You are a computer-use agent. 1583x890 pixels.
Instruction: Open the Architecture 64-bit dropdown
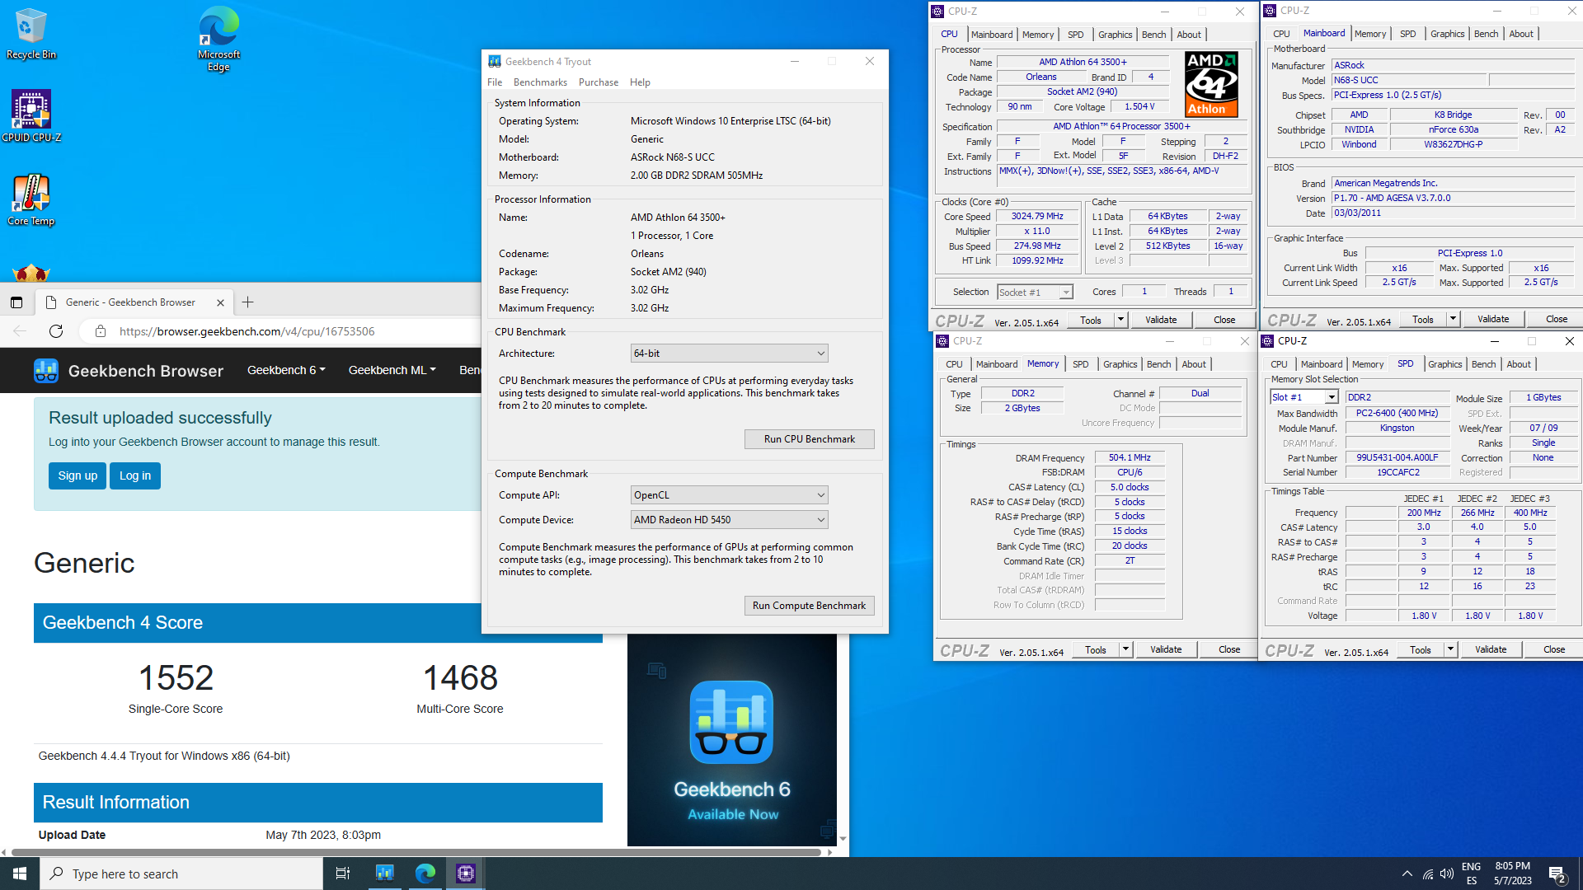[x=729, y=354]
